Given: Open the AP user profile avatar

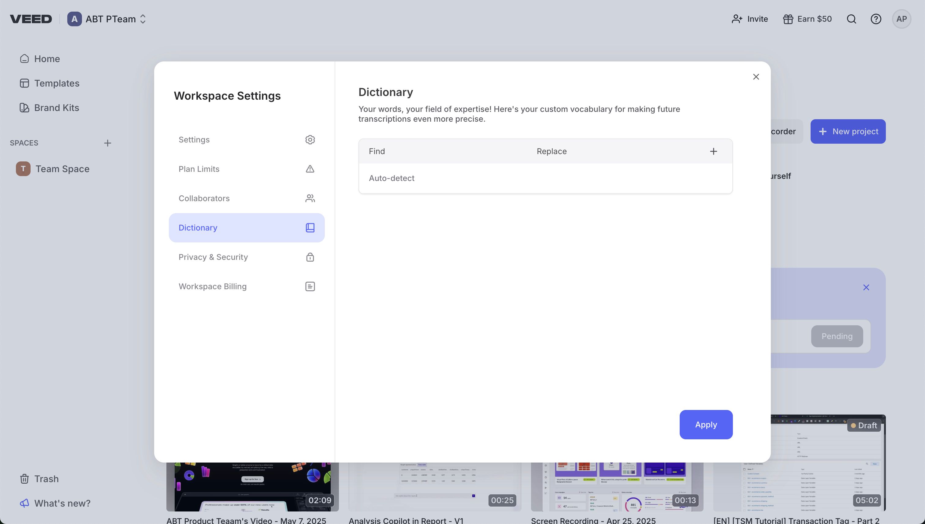Looking at the screenshot, I should (x=901, y=19).
